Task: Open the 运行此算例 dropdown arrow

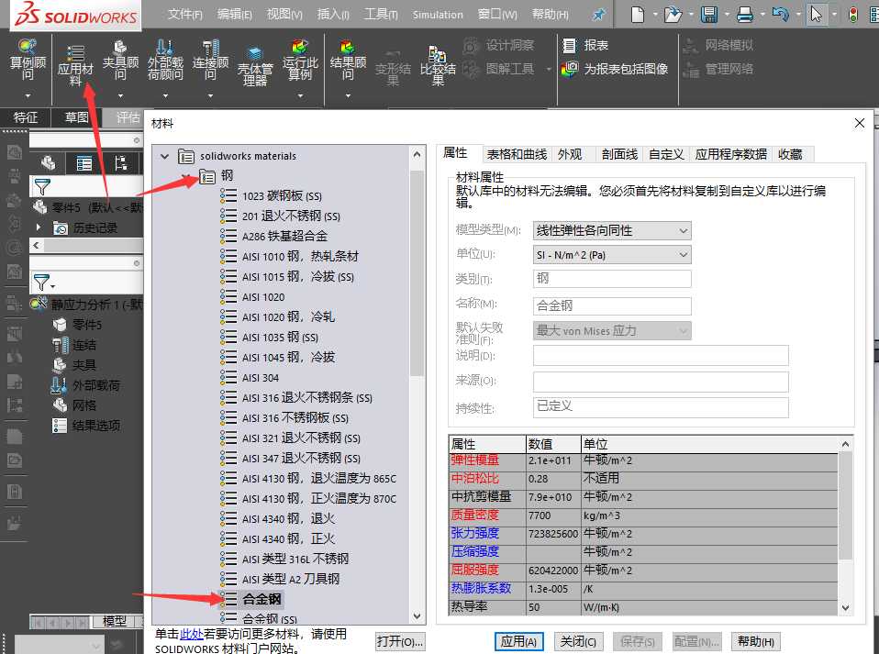Action: coord(300,95)
